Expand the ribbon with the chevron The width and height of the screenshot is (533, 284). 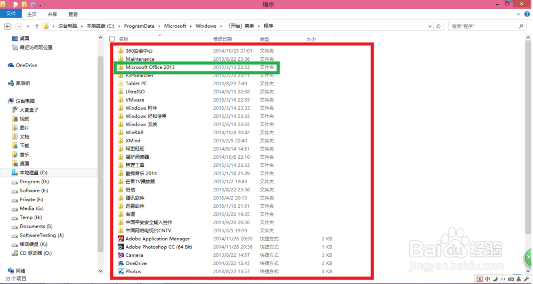[x=519, y=14]
